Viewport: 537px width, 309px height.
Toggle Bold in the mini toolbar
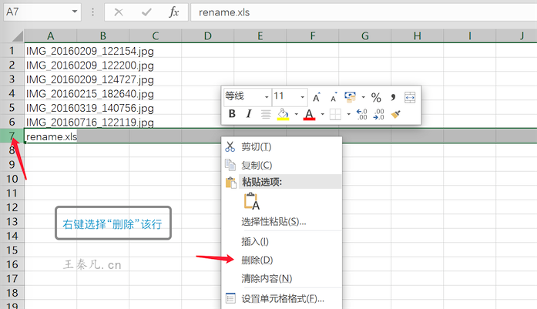tap(232, 114)
